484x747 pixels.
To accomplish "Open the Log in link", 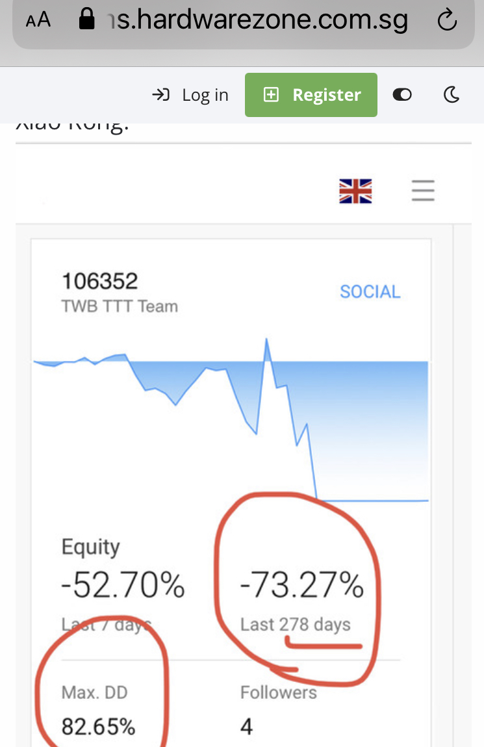I will [x=190, y=95].
